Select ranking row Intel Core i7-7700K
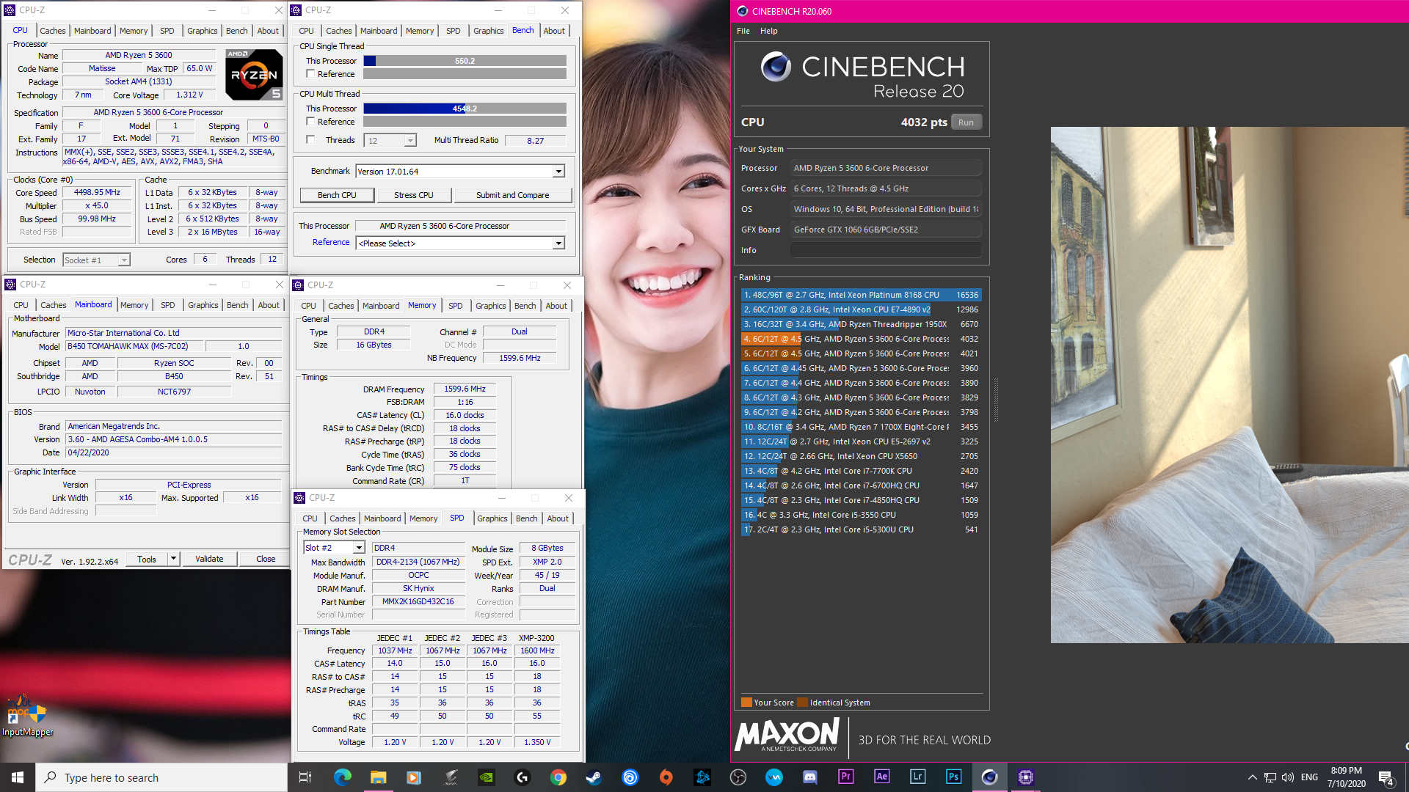The image size is (1409, 792). [861, 471]
